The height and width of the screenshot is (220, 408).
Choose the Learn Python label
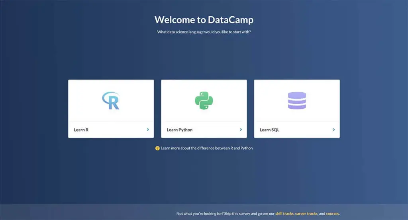(x=180, y=130)
